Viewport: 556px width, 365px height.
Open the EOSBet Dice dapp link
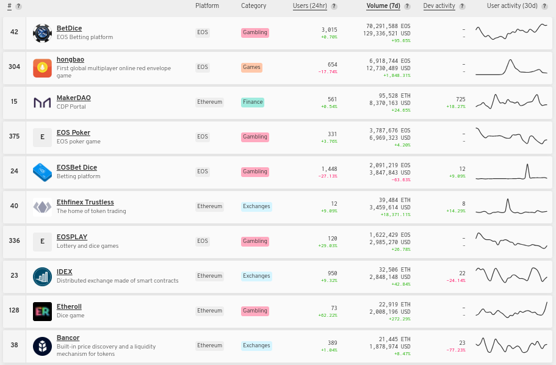click(x=77, y=167)
